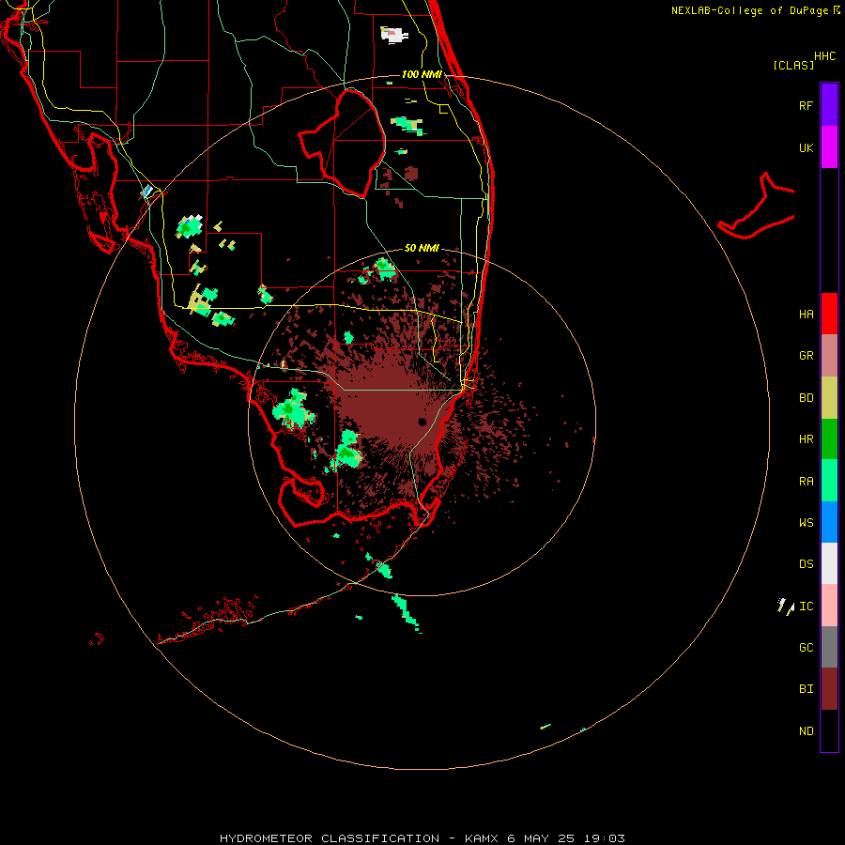The height and width of the screenshot is (845, 845).
Task: Click the white DS legend swatch
Action: pos(829,563)
